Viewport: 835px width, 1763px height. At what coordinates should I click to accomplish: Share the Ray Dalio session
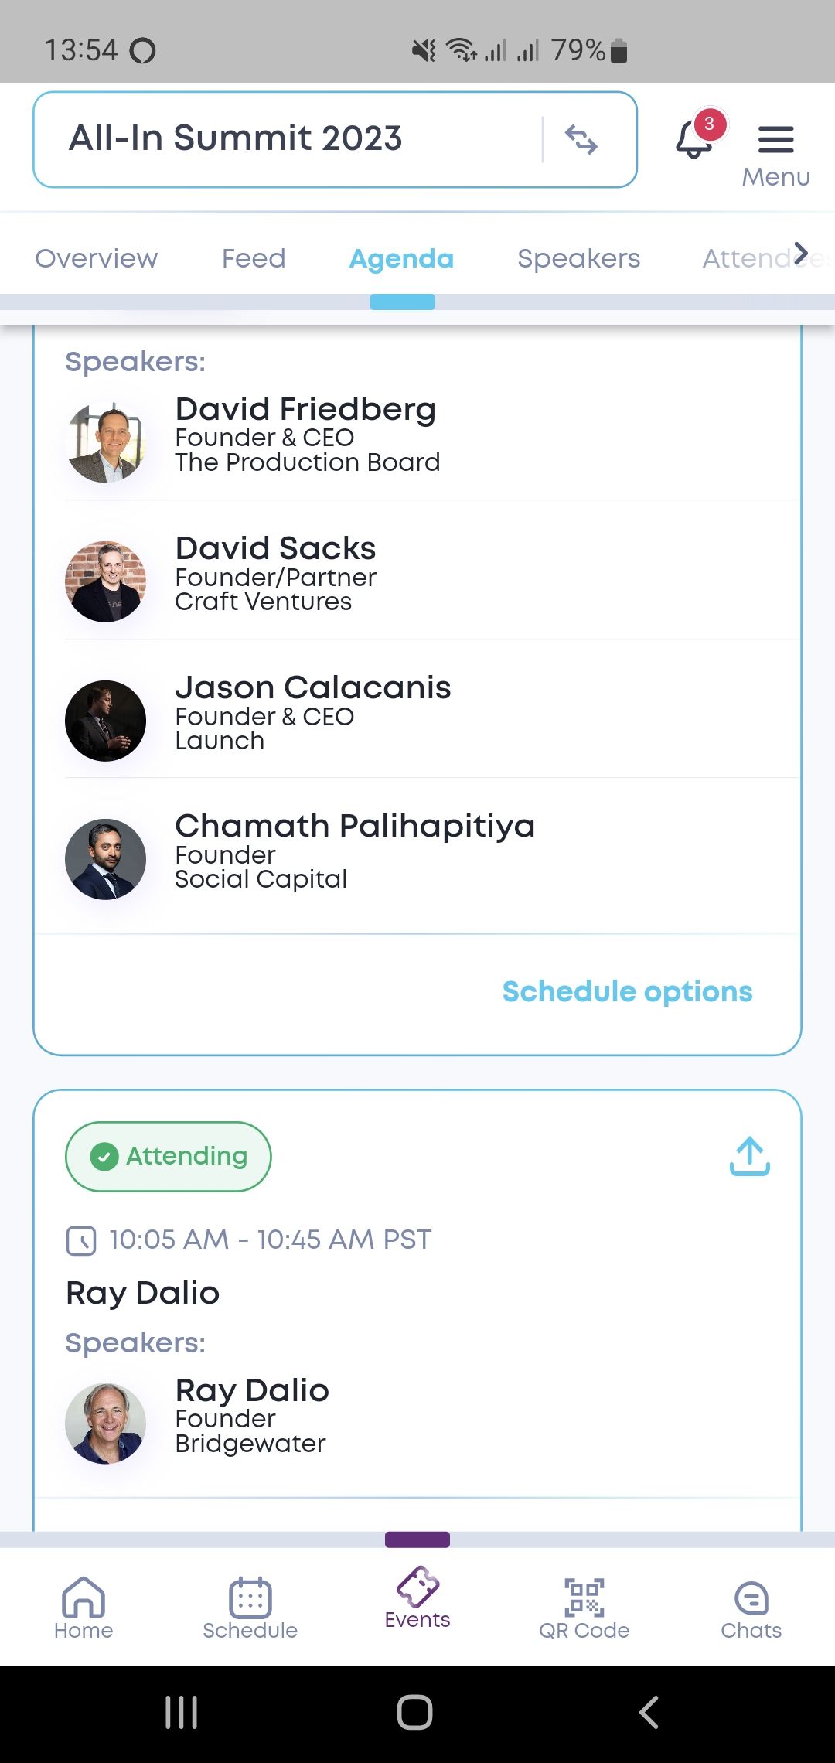(749, 1156)
